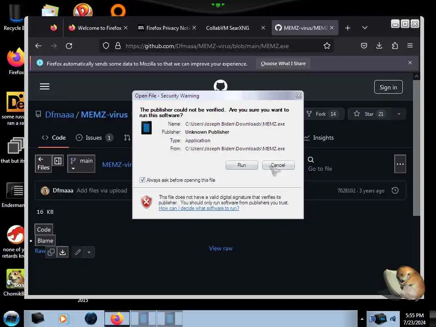
Task: Click commit hash 7028102
Action: tap(346, 191)
